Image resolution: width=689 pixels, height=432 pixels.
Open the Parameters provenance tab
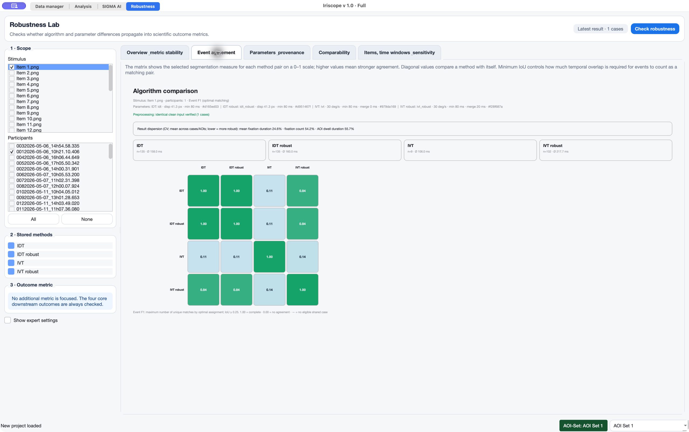coord(277,53)
